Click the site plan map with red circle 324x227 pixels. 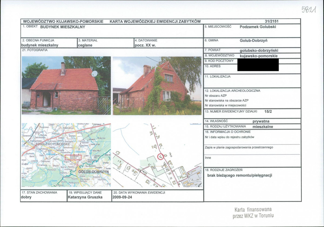pos(157,155)
